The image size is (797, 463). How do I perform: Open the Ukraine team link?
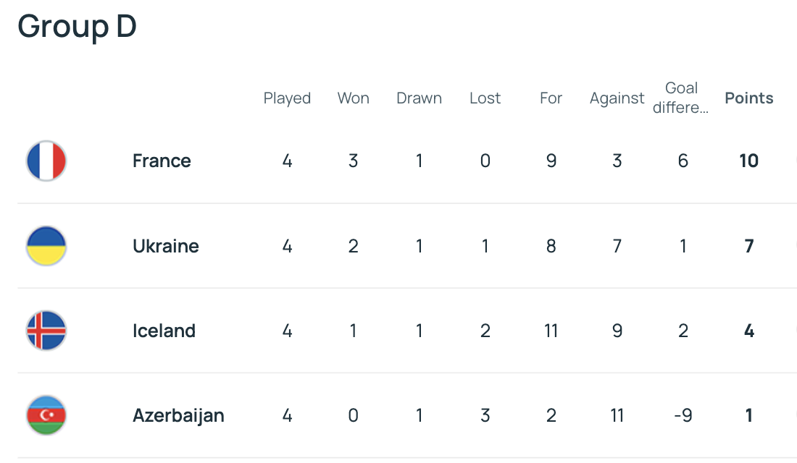pos(165,246)
